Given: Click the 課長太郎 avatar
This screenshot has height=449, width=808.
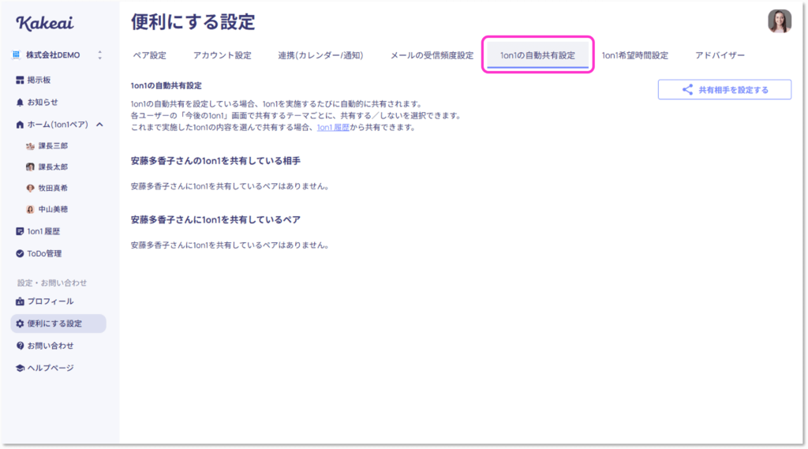Looking at the screenshot, I should [x=30, y=167].
